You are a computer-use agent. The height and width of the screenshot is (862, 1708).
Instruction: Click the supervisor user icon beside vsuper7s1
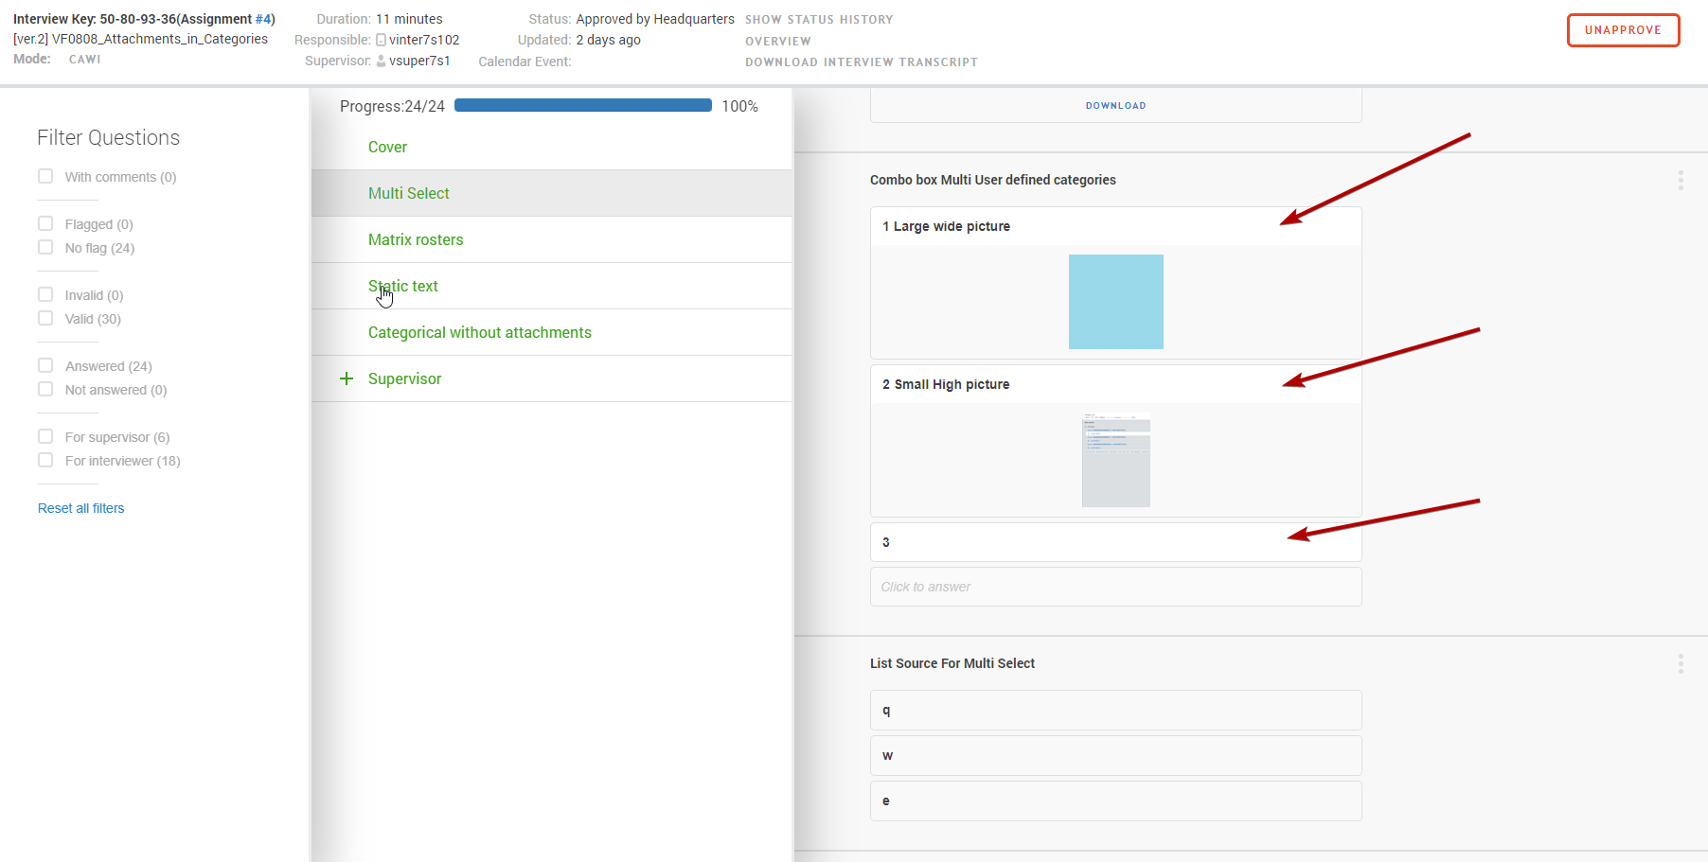pyautogui.click(x=381, y=61)
